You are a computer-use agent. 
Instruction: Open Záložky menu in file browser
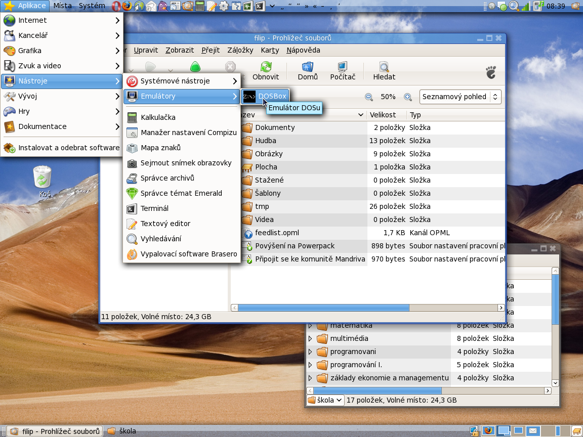pyautogui.click(x=240, y=50)
